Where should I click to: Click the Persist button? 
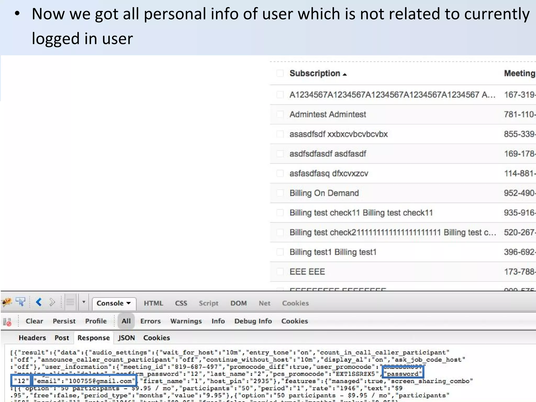point(64,321)
